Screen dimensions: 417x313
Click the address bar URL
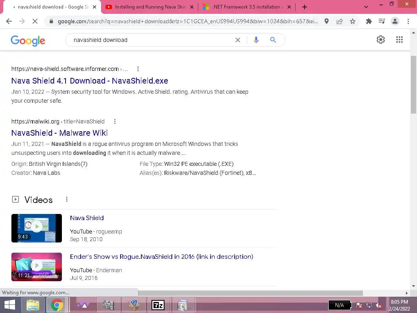[x=188, y=21]
